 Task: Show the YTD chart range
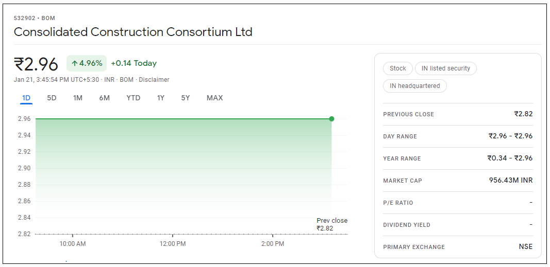(134, 98)
